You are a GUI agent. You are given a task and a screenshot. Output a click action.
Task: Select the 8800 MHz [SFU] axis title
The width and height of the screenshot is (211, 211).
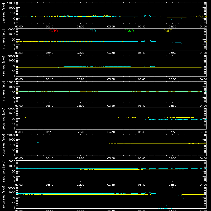[x=4, y=171]
